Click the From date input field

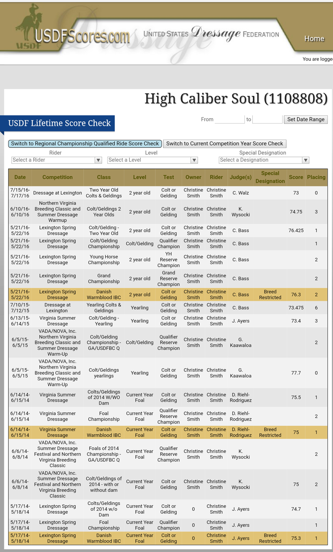pyautogui.click(x=230, y=119)
